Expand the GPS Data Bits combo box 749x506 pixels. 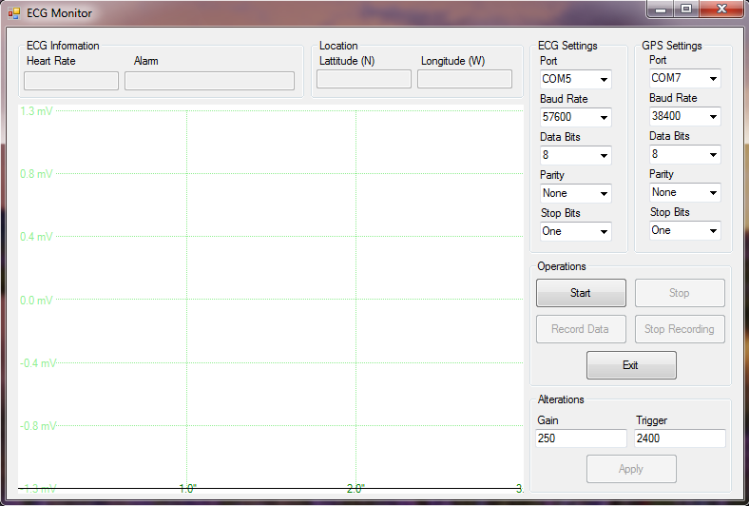click(x=685, y=154)
